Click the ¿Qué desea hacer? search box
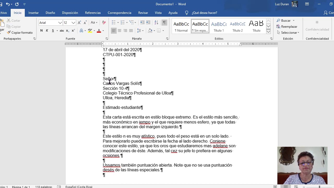Image resolution: width=334 pixels, height=188 pixels. (x=204, y=13)
